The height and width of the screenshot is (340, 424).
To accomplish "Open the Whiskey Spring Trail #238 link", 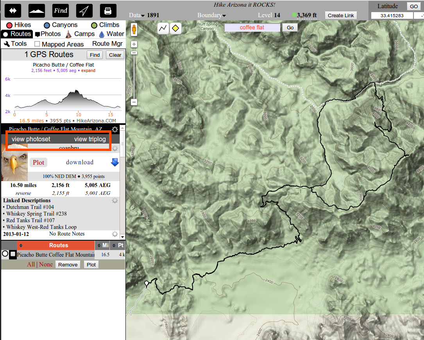I will coord(36,214).
